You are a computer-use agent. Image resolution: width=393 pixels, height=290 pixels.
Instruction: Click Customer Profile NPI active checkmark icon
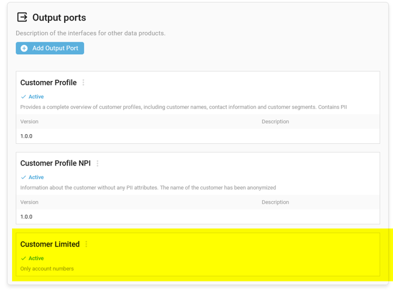pos(23,178)
